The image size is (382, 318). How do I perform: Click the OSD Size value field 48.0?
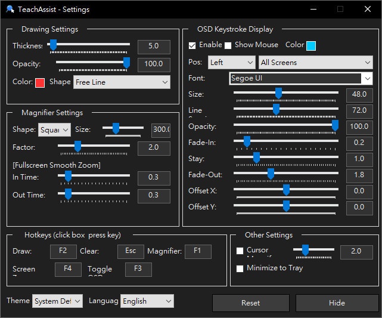coord(359,95)
